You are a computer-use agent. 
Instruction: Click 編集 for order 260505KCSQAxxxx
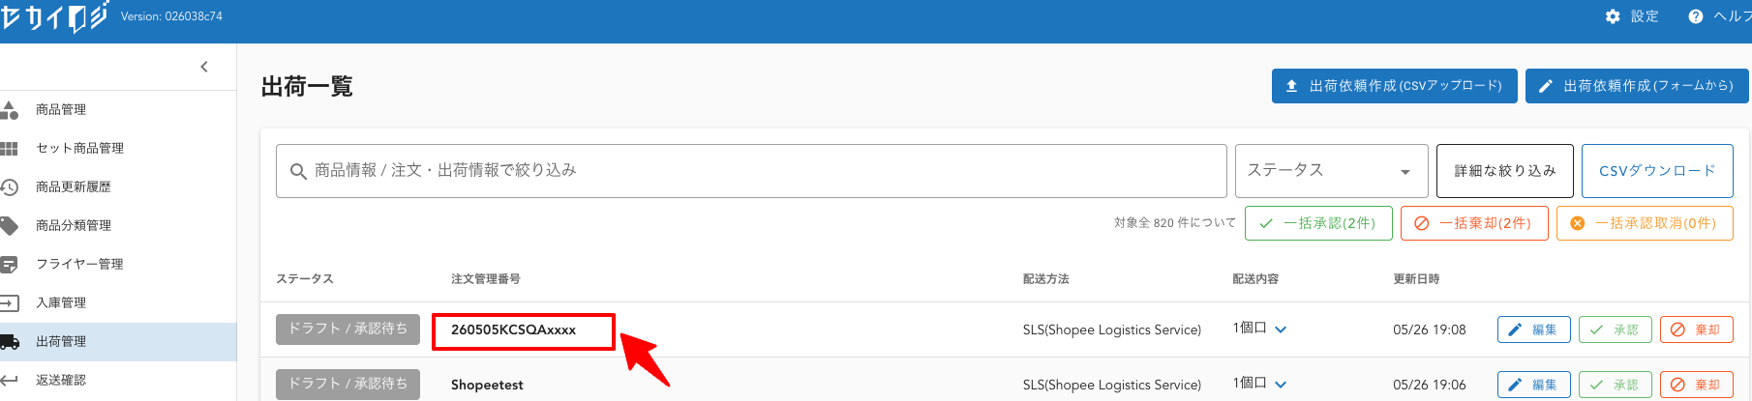coord(1534,329)
